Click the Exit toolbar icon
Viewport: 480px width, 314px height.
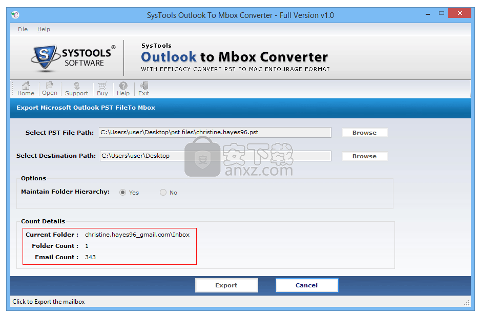[143, 89]
